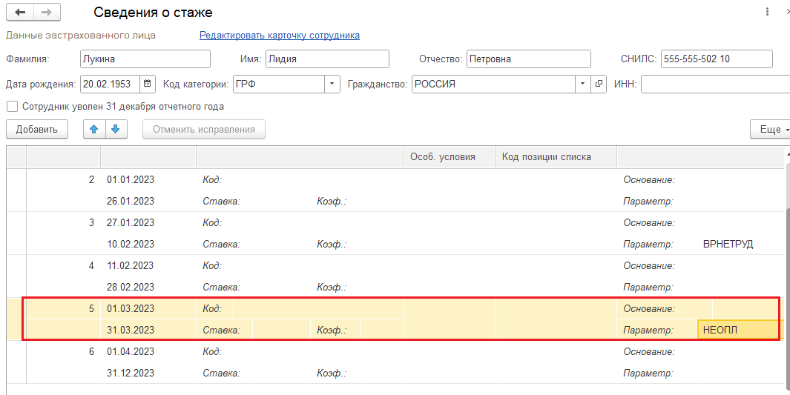Expand the Гражданство dropdown arrow
Viewport: 790px width, 395px height.
point(583,84)
